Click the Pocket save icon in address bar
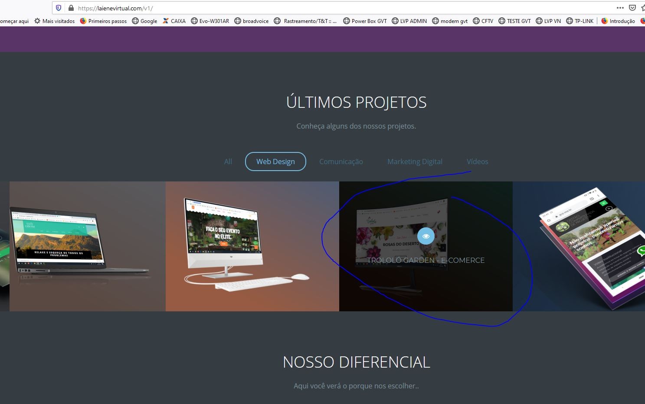 [x=632, y=8]
